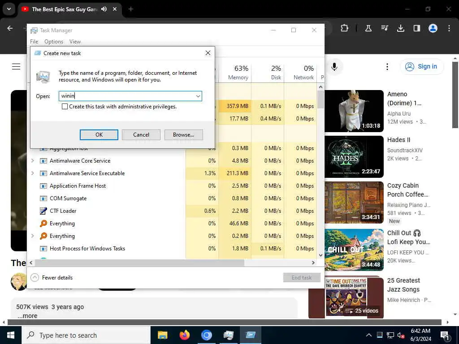Check Create this task with administrative privileges
459x344 pixels.
click(65, 107)
